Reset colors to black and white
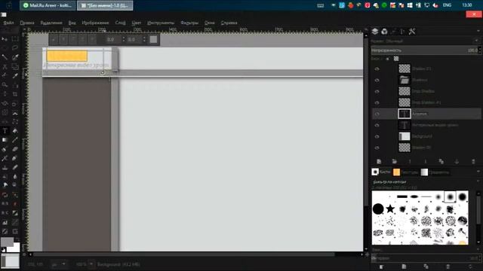Image resolution: width=483 pixels, height=271 pixels. (3, 250)
